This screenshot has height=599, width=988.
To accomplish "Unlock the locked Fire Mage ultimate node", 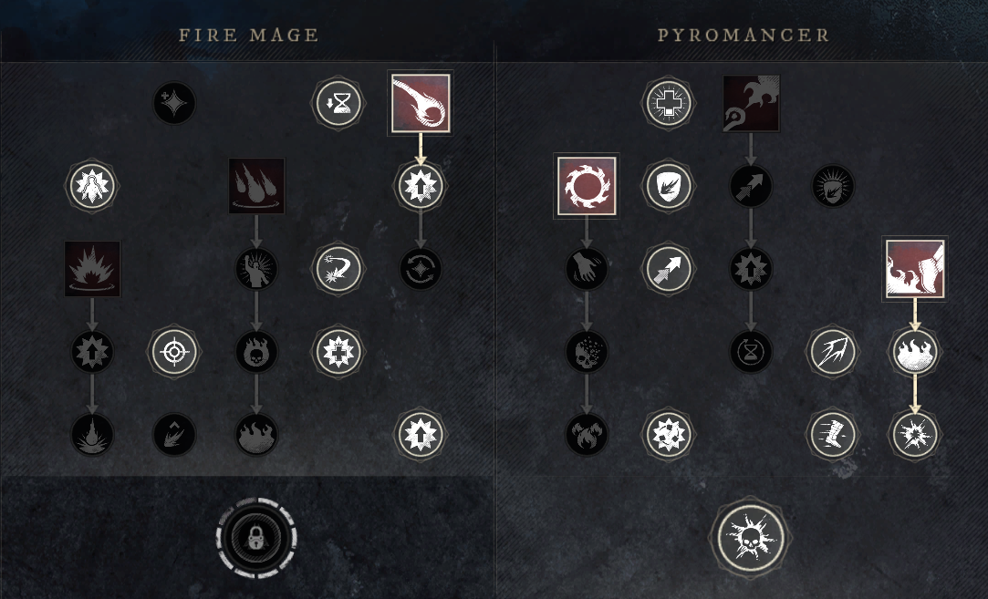I will (256, 537).
